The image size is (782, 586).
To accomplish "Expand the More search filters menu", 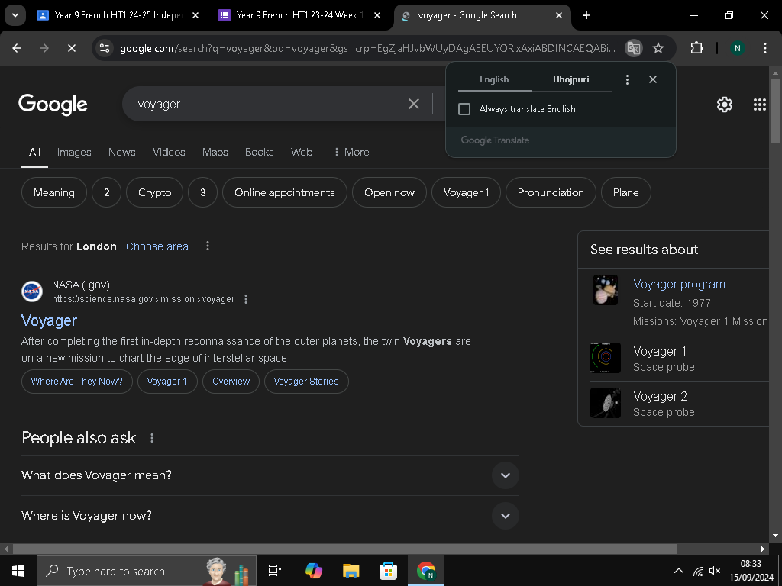I will (351, 153).
